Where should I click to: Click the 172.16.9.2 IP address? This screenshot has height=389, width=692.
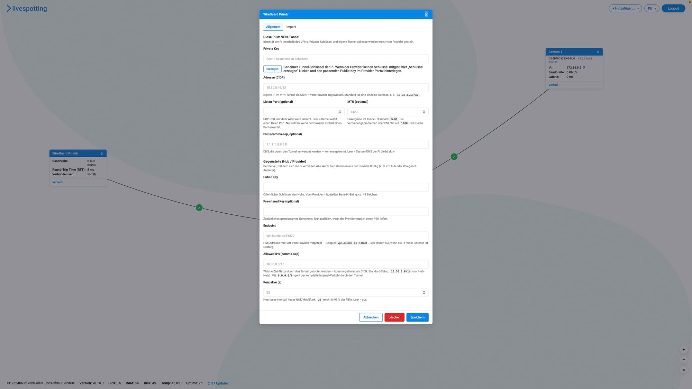tap(574, 68)
